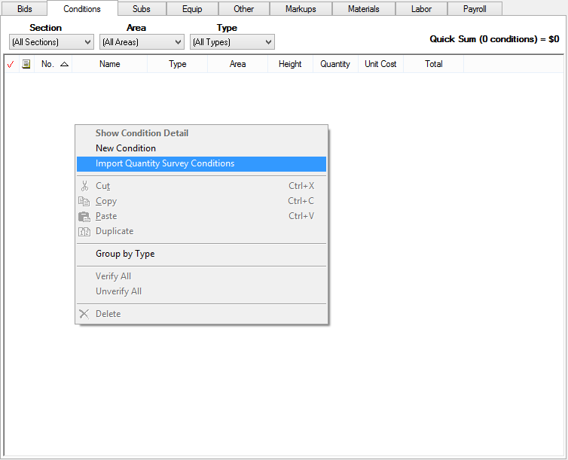568x460 pixels.
Task: Switch to the Labor tab
Action: [x=422, y=9]
